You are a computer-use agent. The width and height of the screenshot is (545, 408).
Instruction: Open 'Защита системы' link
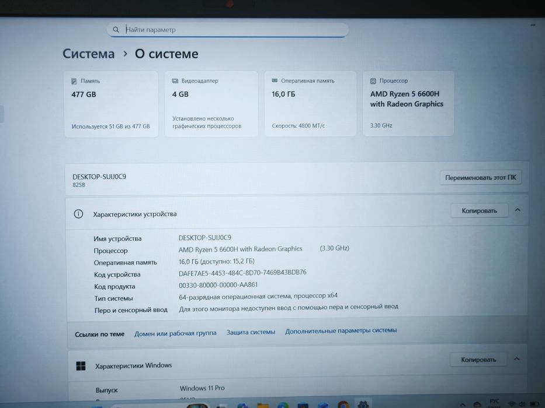(251, 332)
